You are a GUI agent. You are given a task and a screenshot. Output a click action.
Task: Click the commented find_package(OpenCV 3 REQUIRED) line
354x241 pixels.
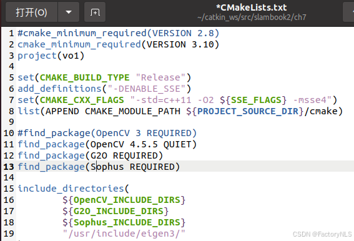pyautogui.click(x=107, y=133)
